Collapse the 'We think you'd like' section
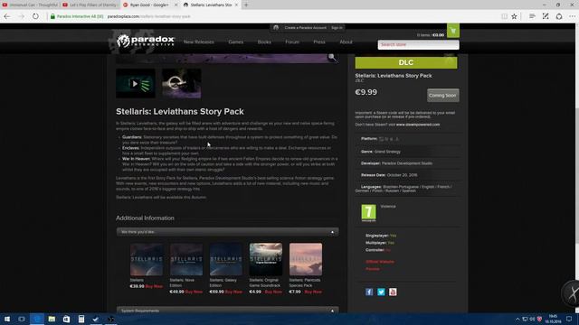 pos(227,232)
